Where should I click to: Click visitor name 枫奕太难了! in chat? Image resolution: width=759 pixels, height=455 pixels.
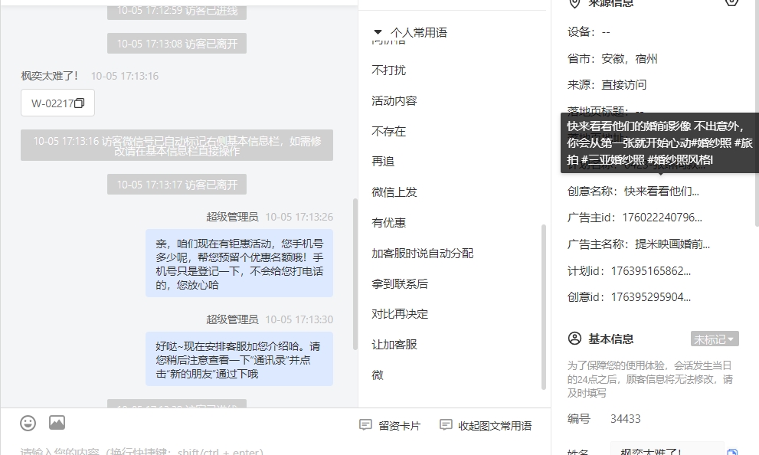point(49,76)
